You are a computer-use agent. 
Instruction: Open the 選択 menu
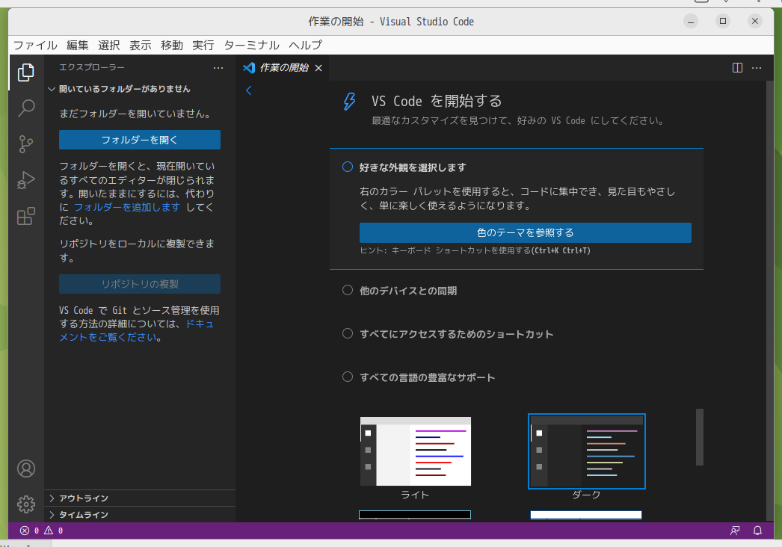[x=108, y=46]
